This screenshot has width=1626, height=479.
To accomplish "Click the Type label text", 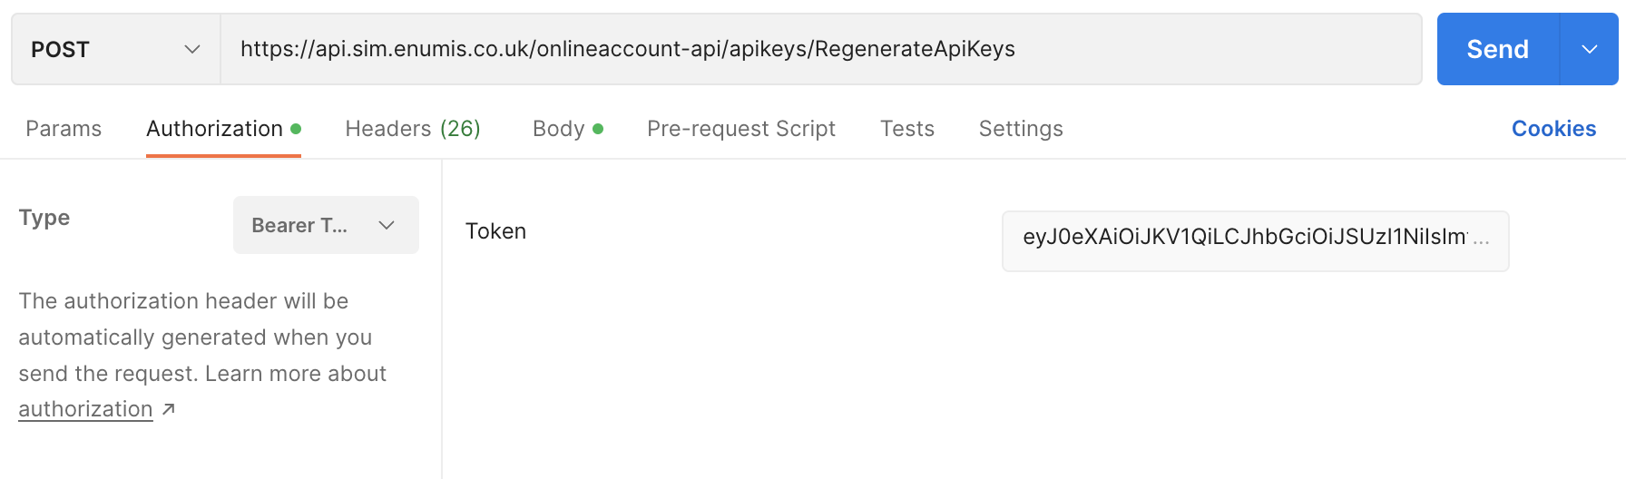I will coord(44,218).
